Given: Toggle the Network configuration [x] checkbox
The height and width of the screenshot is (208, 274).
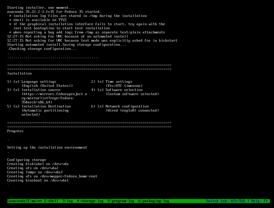Looking at the screenshot, I should tap(101, 106).
